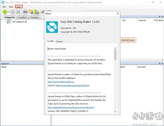Viewport: 164px width, 126px height.
Task: Click the 'Licensed to : 32r' text
Action: (68, 28)
